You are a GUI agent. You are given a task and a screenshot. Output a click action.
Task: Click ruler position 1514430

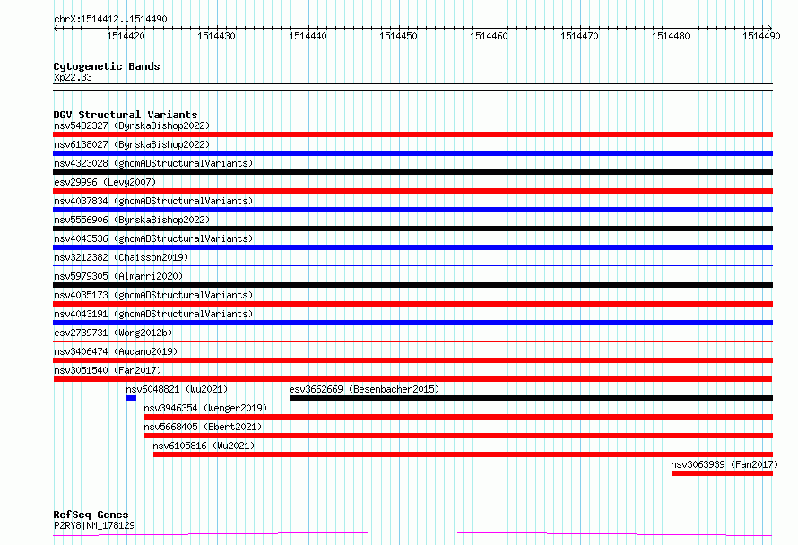[216, 36]
